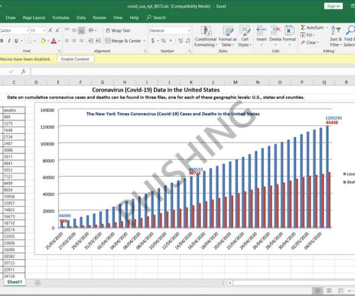Click the Insert cells button
Viewport: 355px width, 296px height.
coord(261,36)
